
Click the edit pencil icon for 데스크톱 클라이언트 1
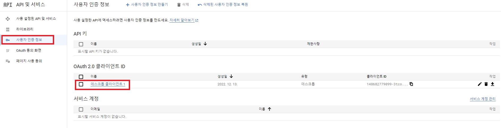pos(479,84)
